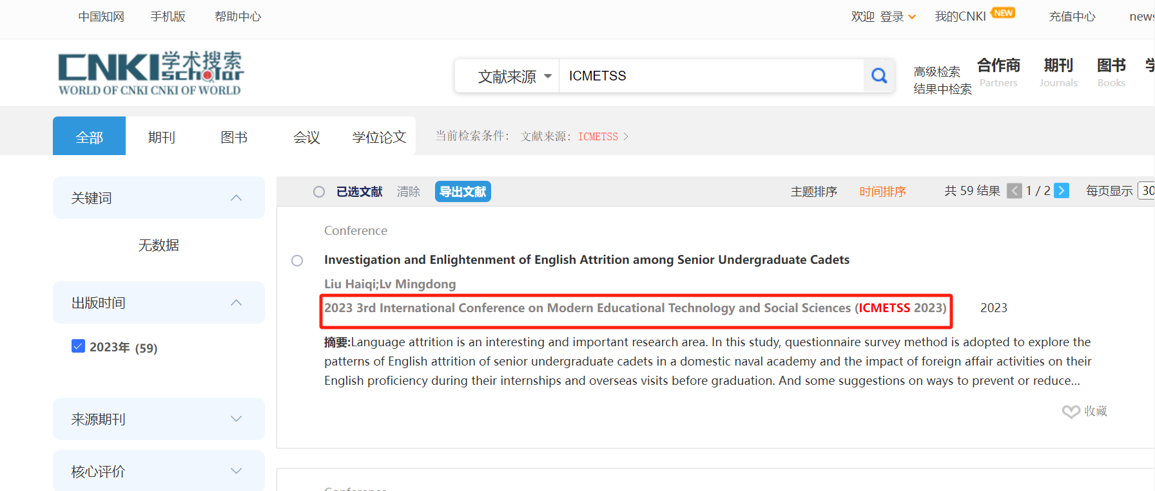The image size is (1155, 491).
Task: Switch to the 会议 tab
Action: point(307,137)
